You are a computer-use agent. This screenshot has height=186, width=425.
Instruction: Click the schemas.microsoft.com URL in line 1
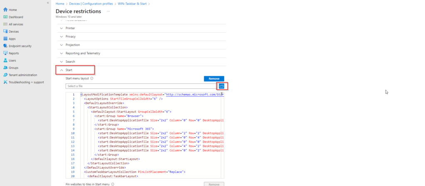195,95
